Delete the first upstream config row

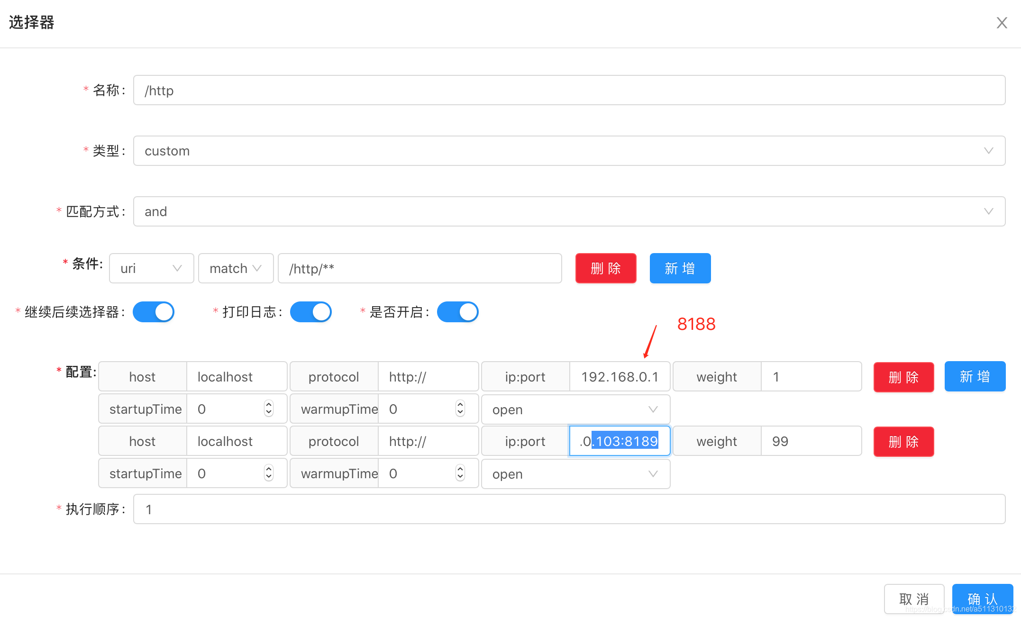pos(903,377)
